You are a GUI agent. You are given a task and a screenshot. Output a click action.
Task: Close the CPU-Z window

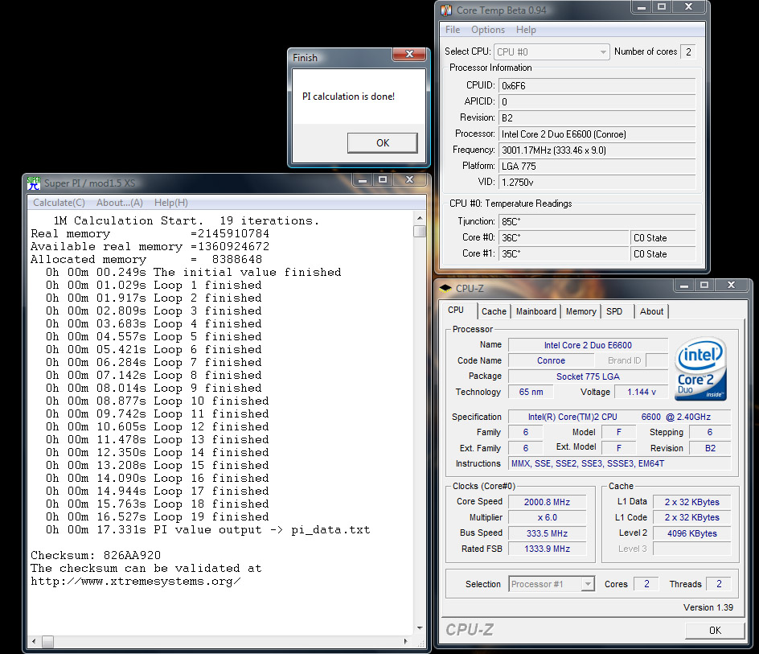click(731, 286)
